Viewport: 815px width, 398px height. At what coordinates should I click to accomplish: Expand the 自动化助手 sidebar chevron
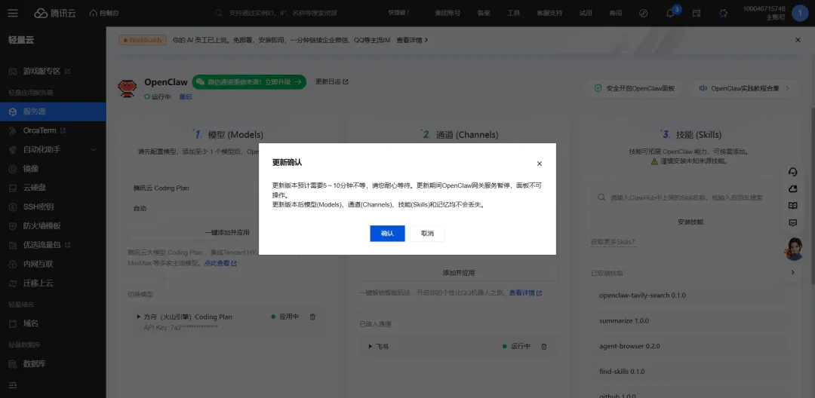[94, 150]
